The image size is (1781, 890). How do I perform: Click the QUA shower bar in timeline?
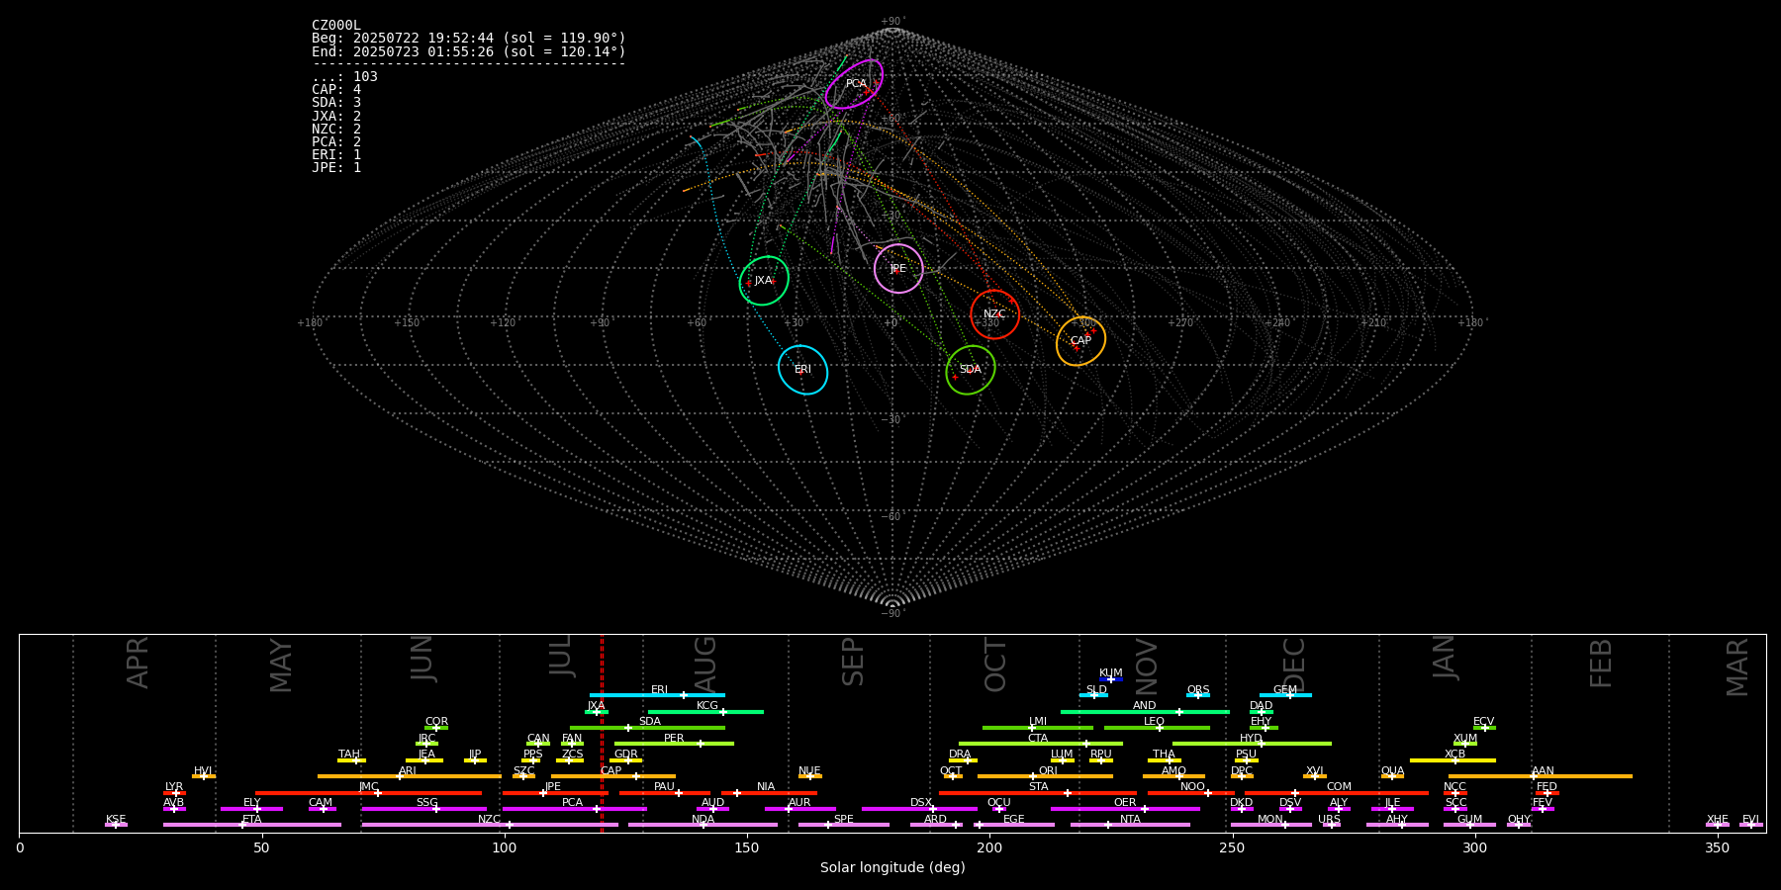click(x=1392, y=776)
